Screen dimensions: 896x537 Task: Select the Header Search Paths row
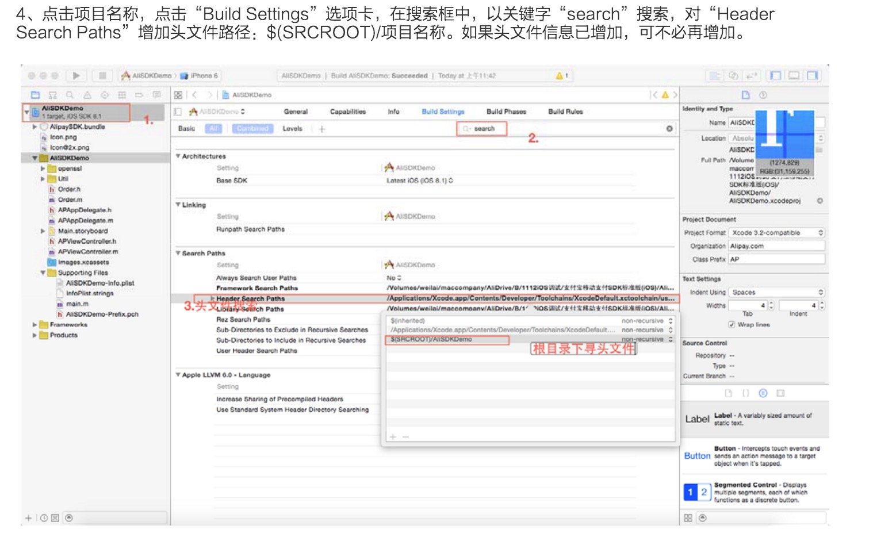pos(425,298)
